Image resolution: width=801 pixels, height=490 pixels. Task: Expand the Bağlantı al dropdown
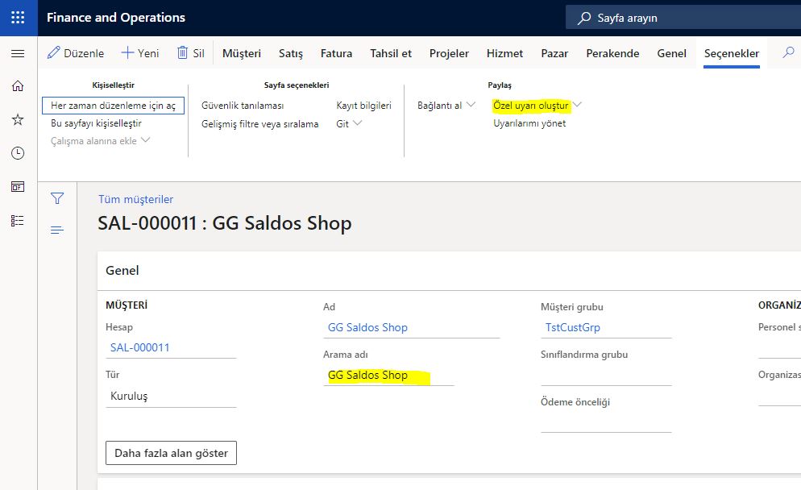coord(446,106)
